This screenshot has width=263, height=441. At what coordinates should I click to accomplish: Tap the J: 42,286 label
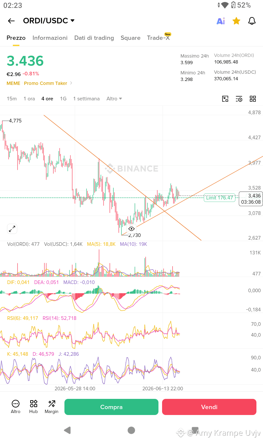(69, 354)
